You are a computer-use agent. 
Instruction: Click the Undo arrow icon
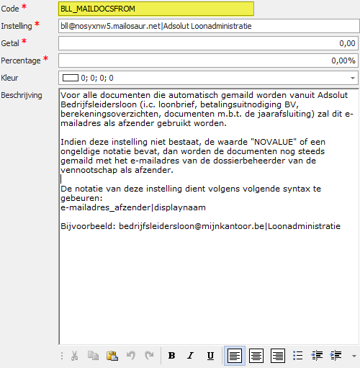click(x=131, y=356)
